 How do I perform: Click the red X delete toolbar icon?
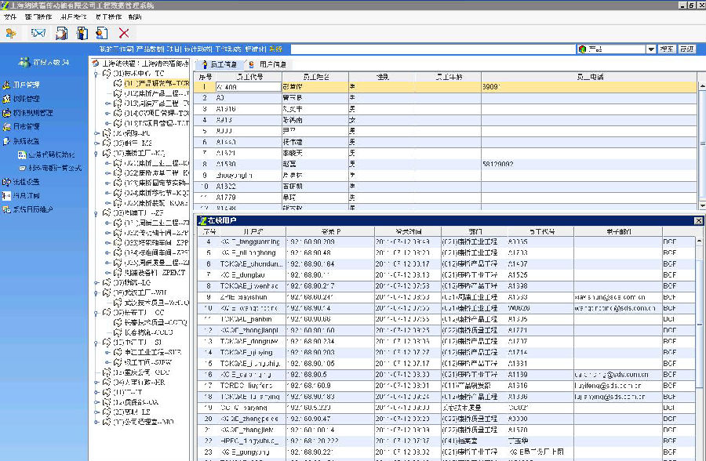pyautogui.click(x=124, y=33)
